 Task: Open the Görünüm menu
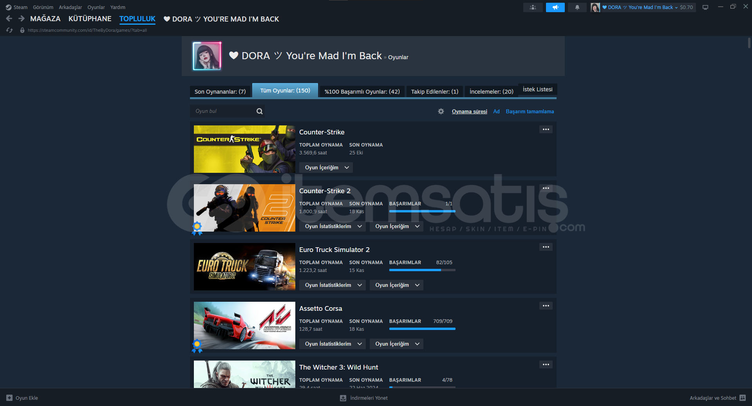(x=43, y=7)
